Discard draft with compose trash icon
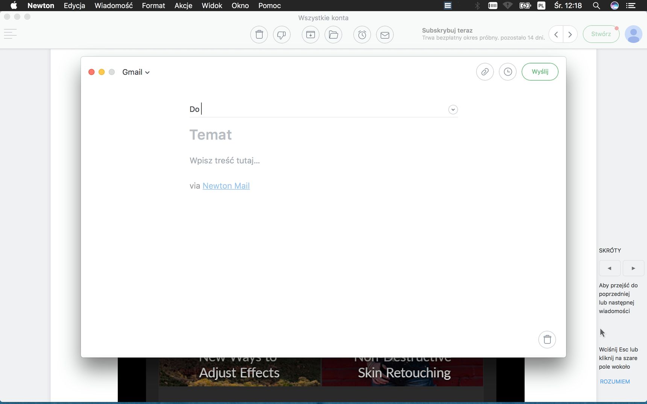647x404 pixels. point(547,339)
